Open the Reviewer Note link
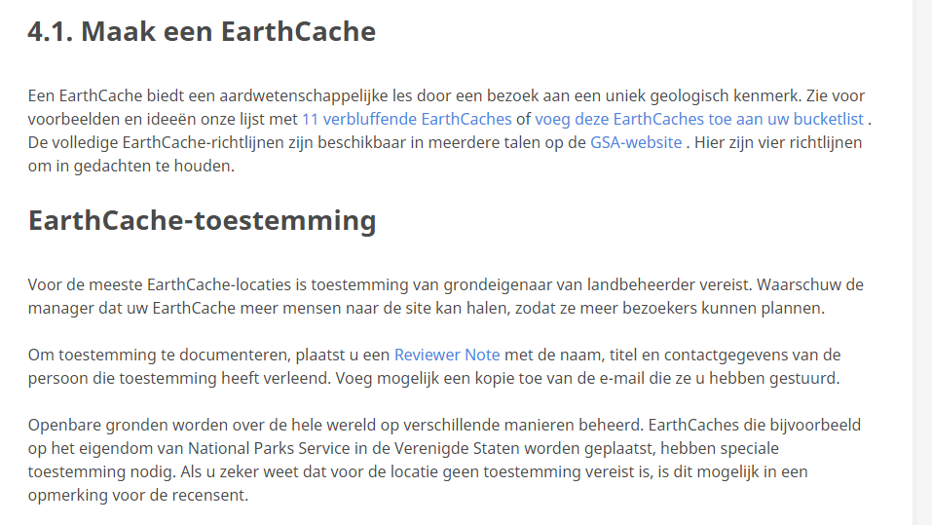 447,355
